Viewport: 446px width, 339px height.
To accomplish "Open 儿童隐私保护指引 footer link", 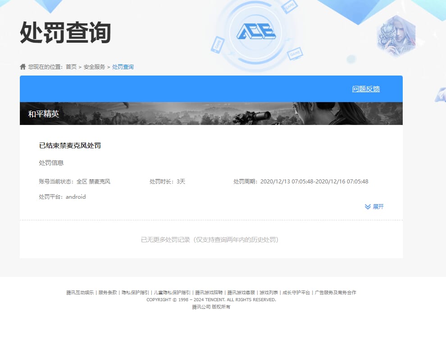I will coord(172,292).
